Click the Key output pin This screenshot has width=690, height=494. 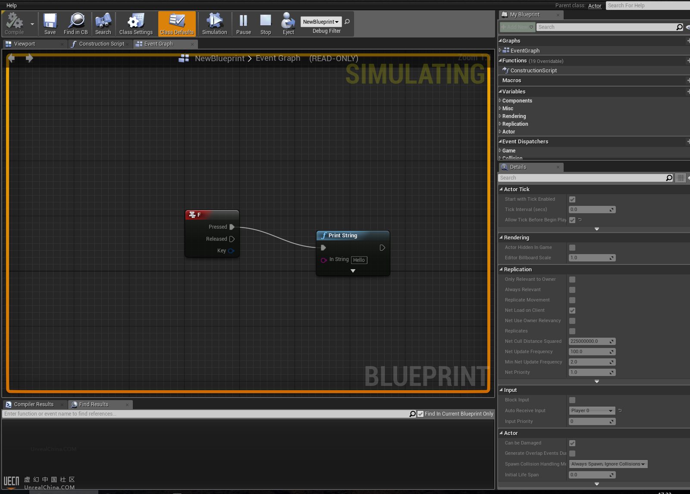(x=231, y=251)
